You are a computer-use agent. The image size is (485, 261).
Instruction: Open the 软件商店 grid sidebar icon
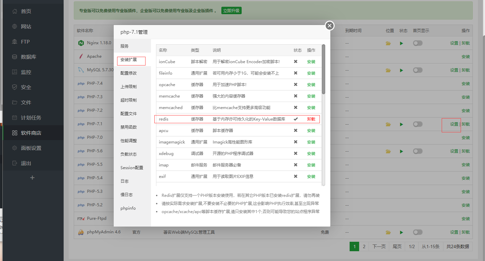pyautogui.click(x=15, y=133)
